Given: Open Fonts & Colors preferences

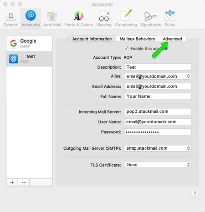Looking at the screenshot, I should pos(78,19).
